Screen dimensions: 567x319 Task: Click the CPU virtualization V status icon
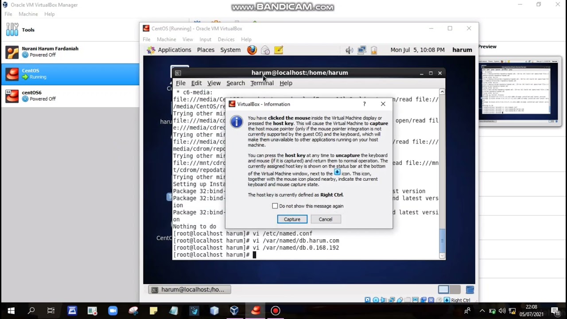(x=431, y=300)
